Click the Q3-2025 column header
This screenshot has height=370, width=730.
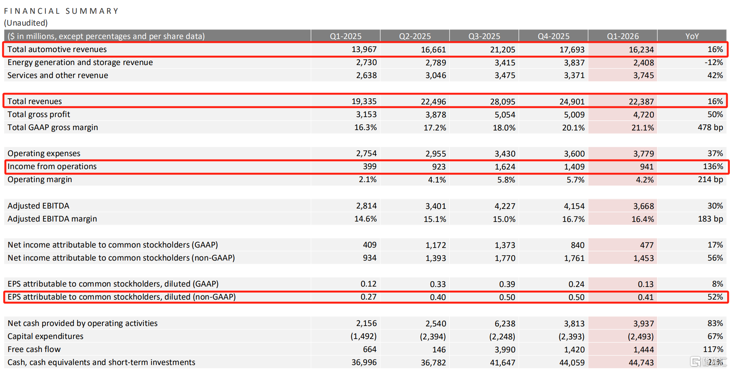tap(484, 36)
